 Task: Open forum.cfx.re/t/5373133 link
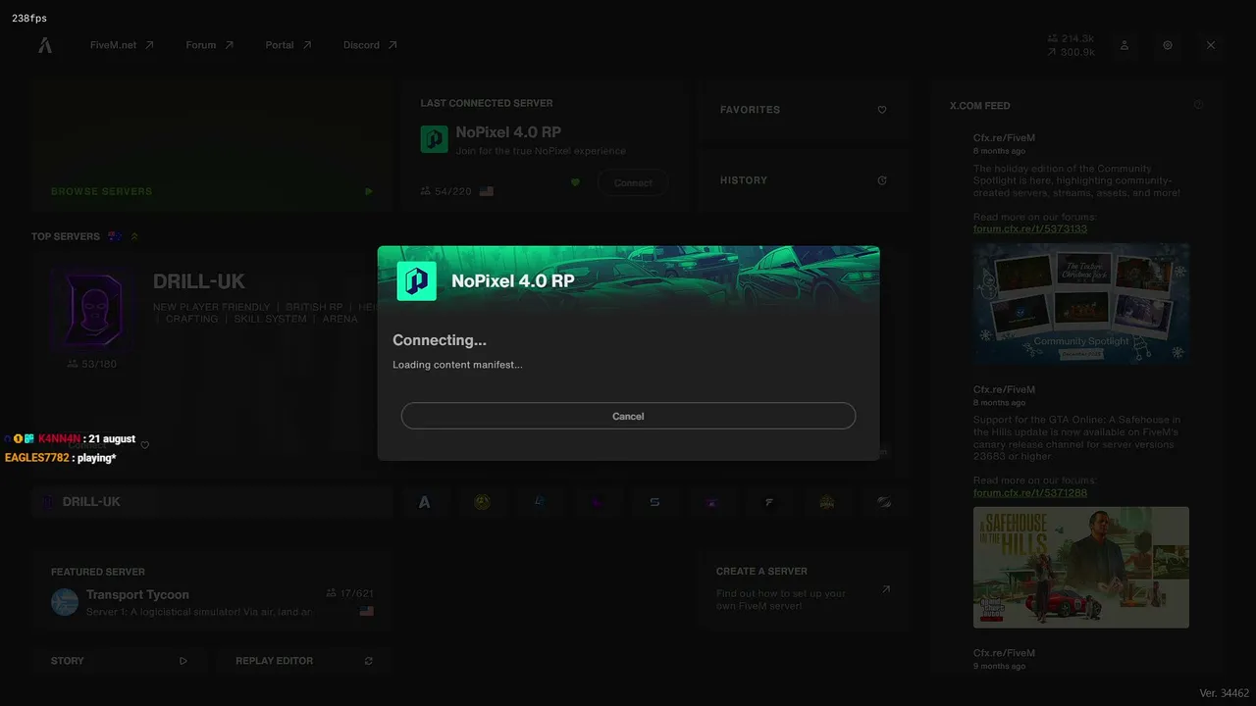tap(1030, 228)
